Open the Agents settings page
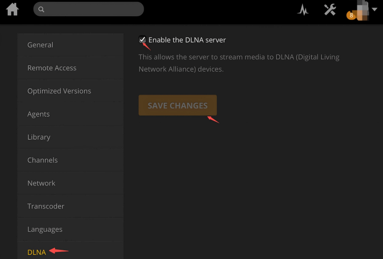Screen dimensions: 383x259 click(38, 114)
